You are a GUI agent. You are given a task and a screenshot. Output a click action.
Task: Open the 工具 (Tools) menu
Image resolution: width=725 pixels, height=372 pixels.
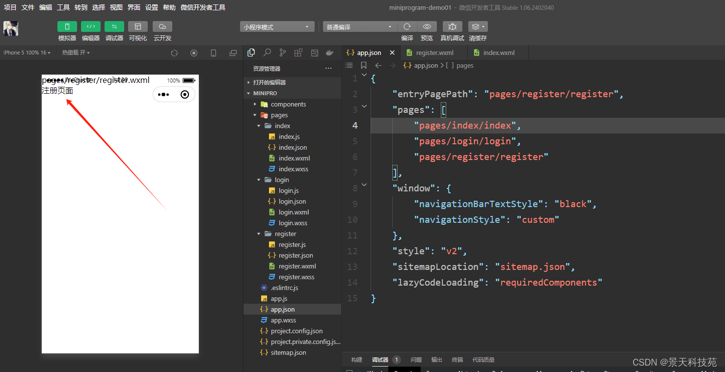click(63, 7)
